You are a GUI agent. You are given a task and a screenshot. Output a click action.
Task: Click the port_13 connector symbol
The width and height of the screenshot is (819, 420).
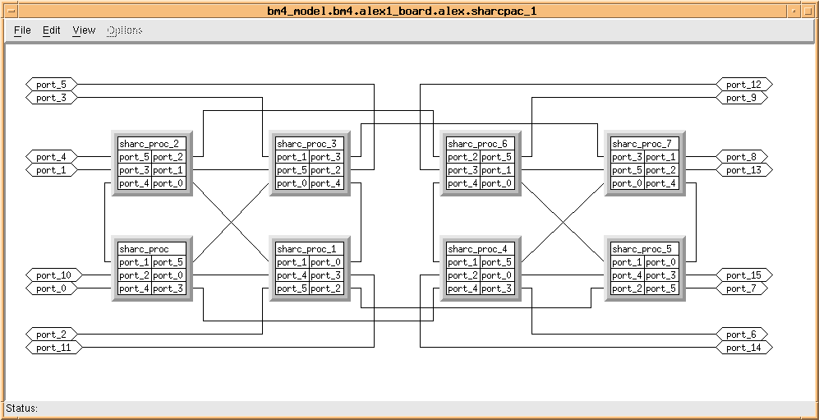click(x=744, y=170)
